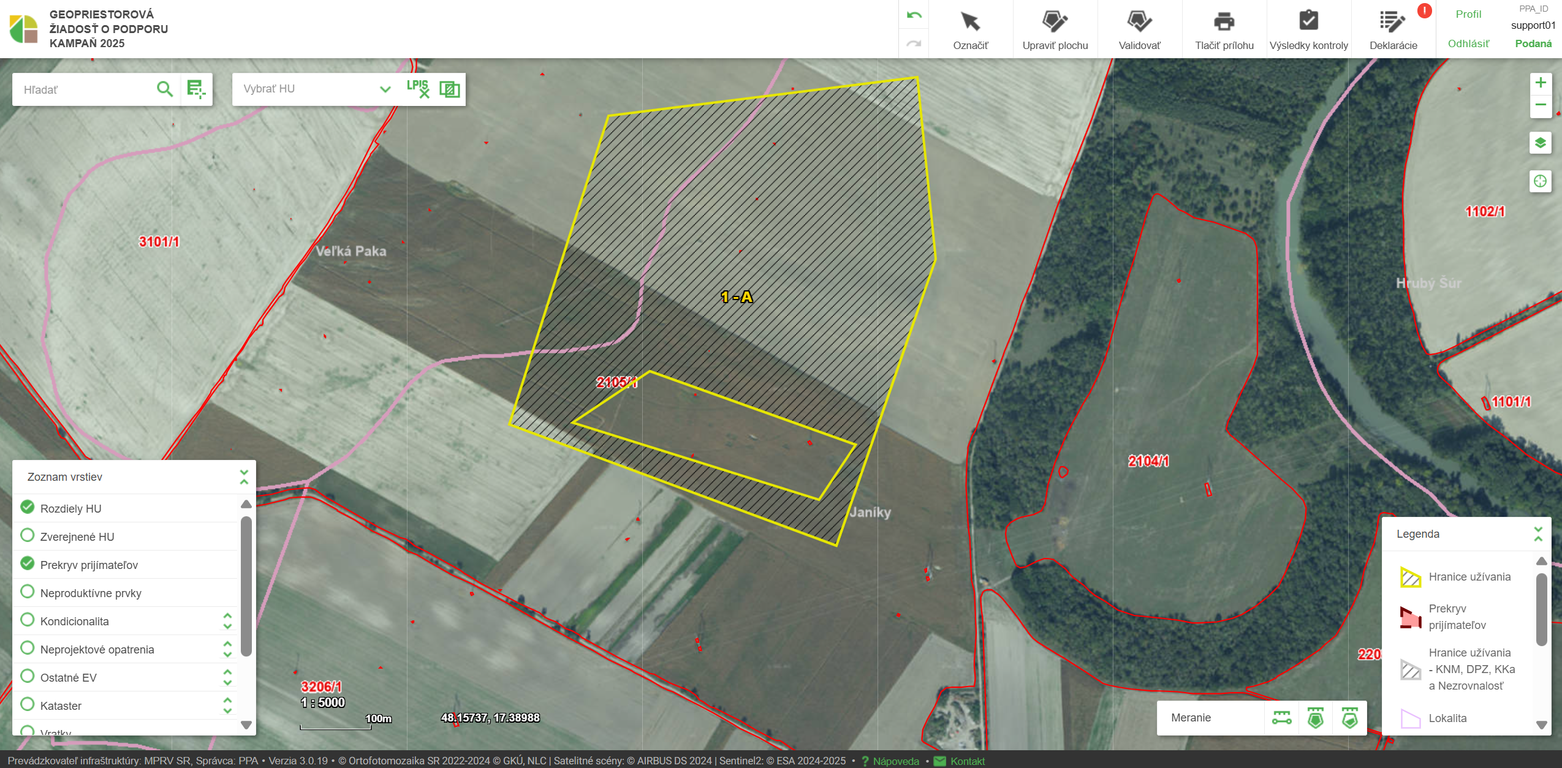Click the Odhlásiť logout link

(x=1468, y=43)
